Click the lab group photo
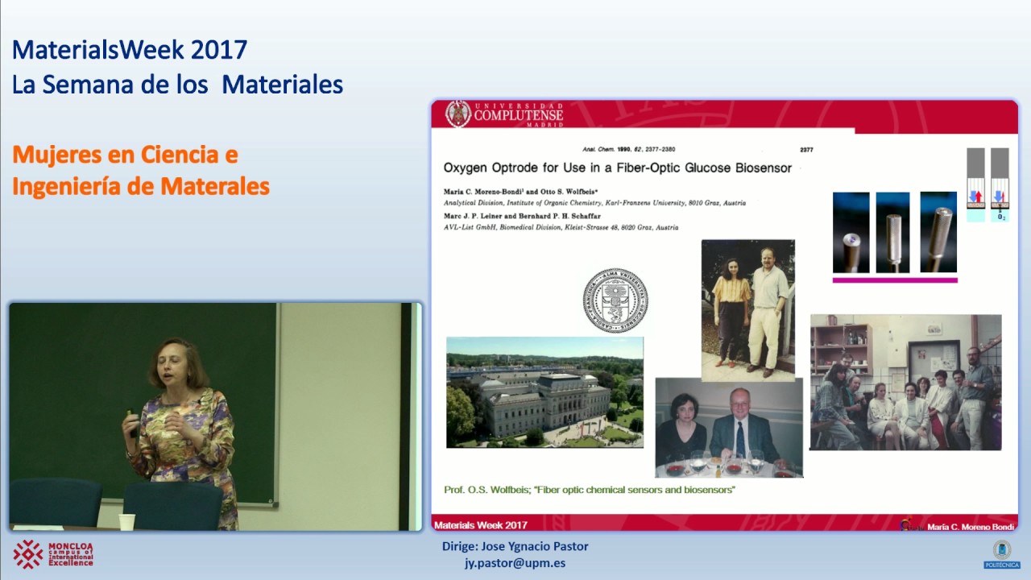Screen dimensions: 1031x580 (x=905, y=382)
